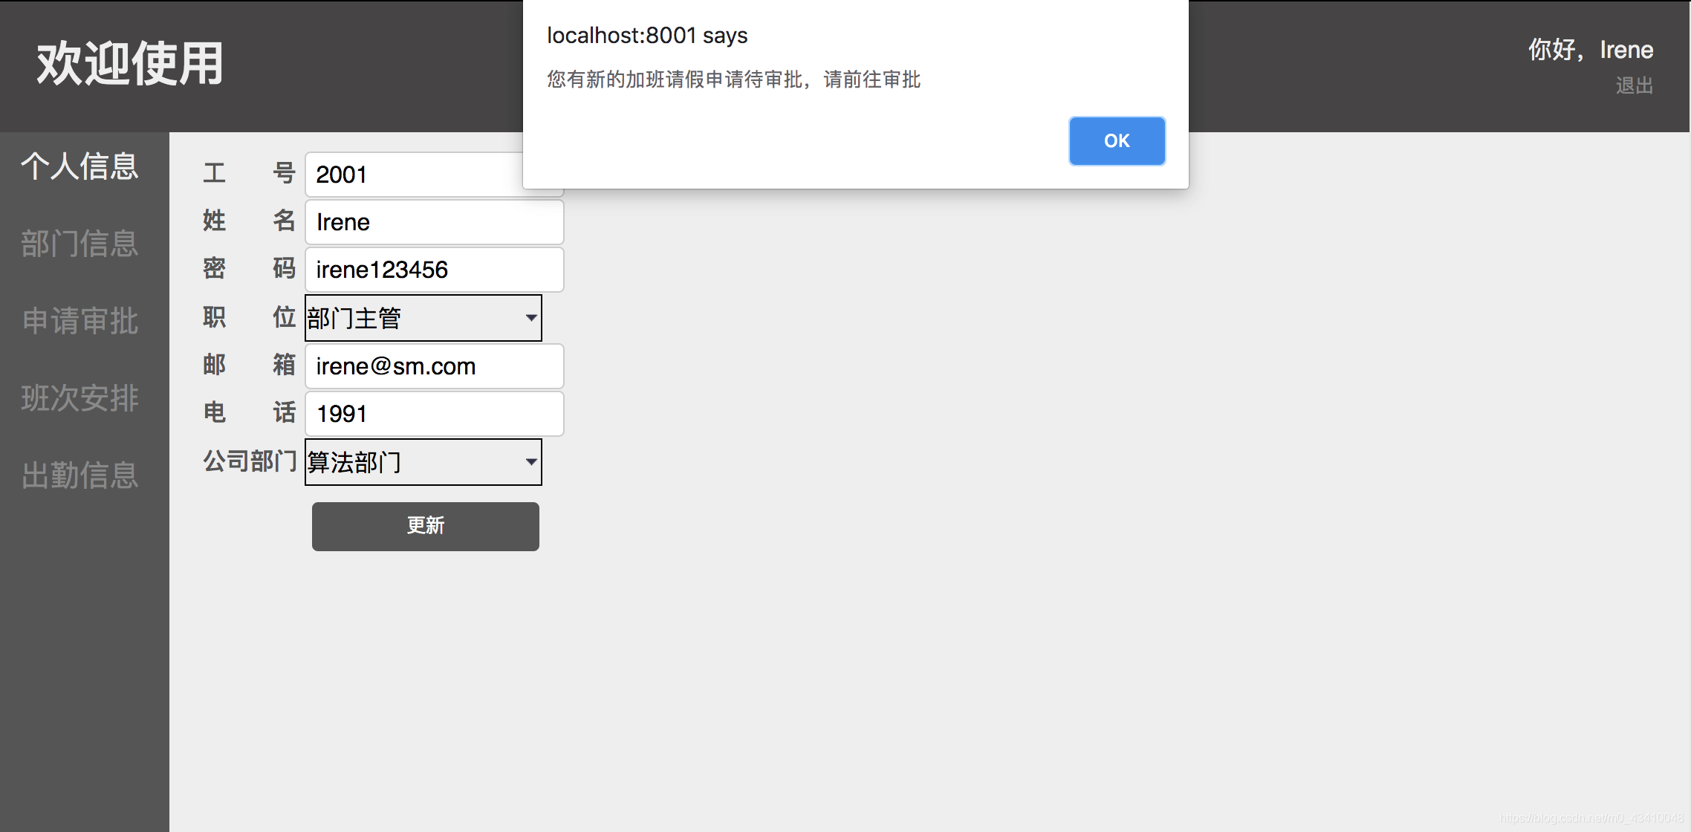Click the localhost:8001 says dialog title
This screenshot has width=1691, height=832.
point(646,36)
